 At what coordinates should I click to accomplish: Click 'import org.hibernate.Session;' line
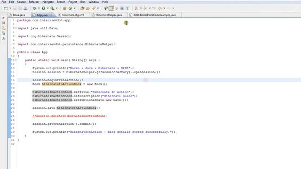44,36
